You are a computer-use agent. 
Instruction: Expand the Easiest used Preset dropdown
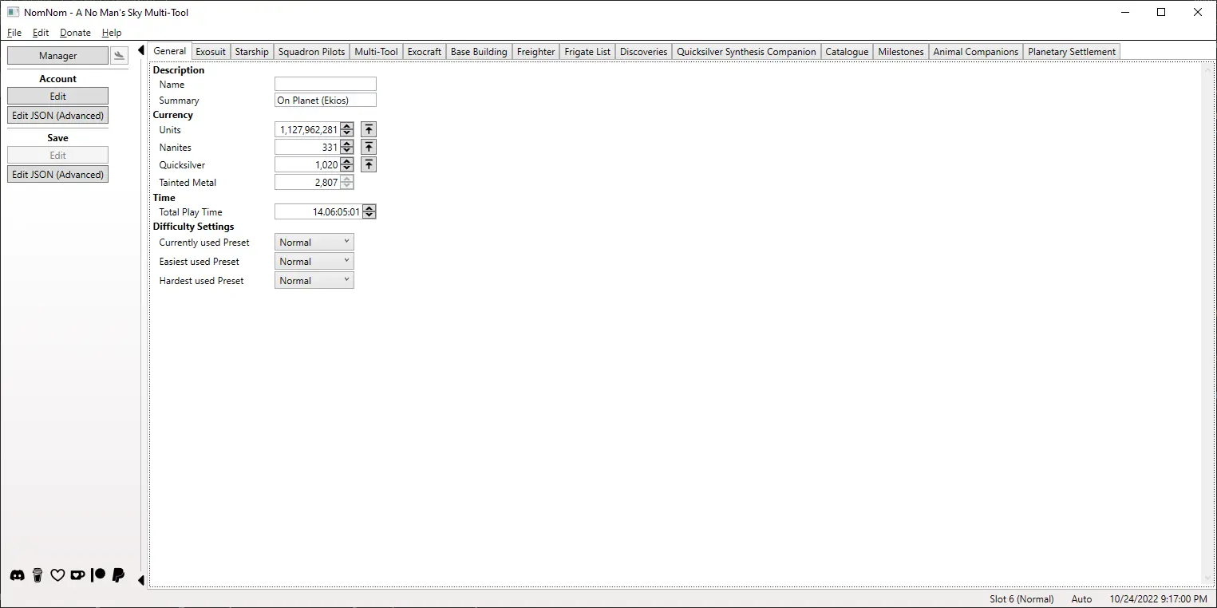(x=314, y=261)
